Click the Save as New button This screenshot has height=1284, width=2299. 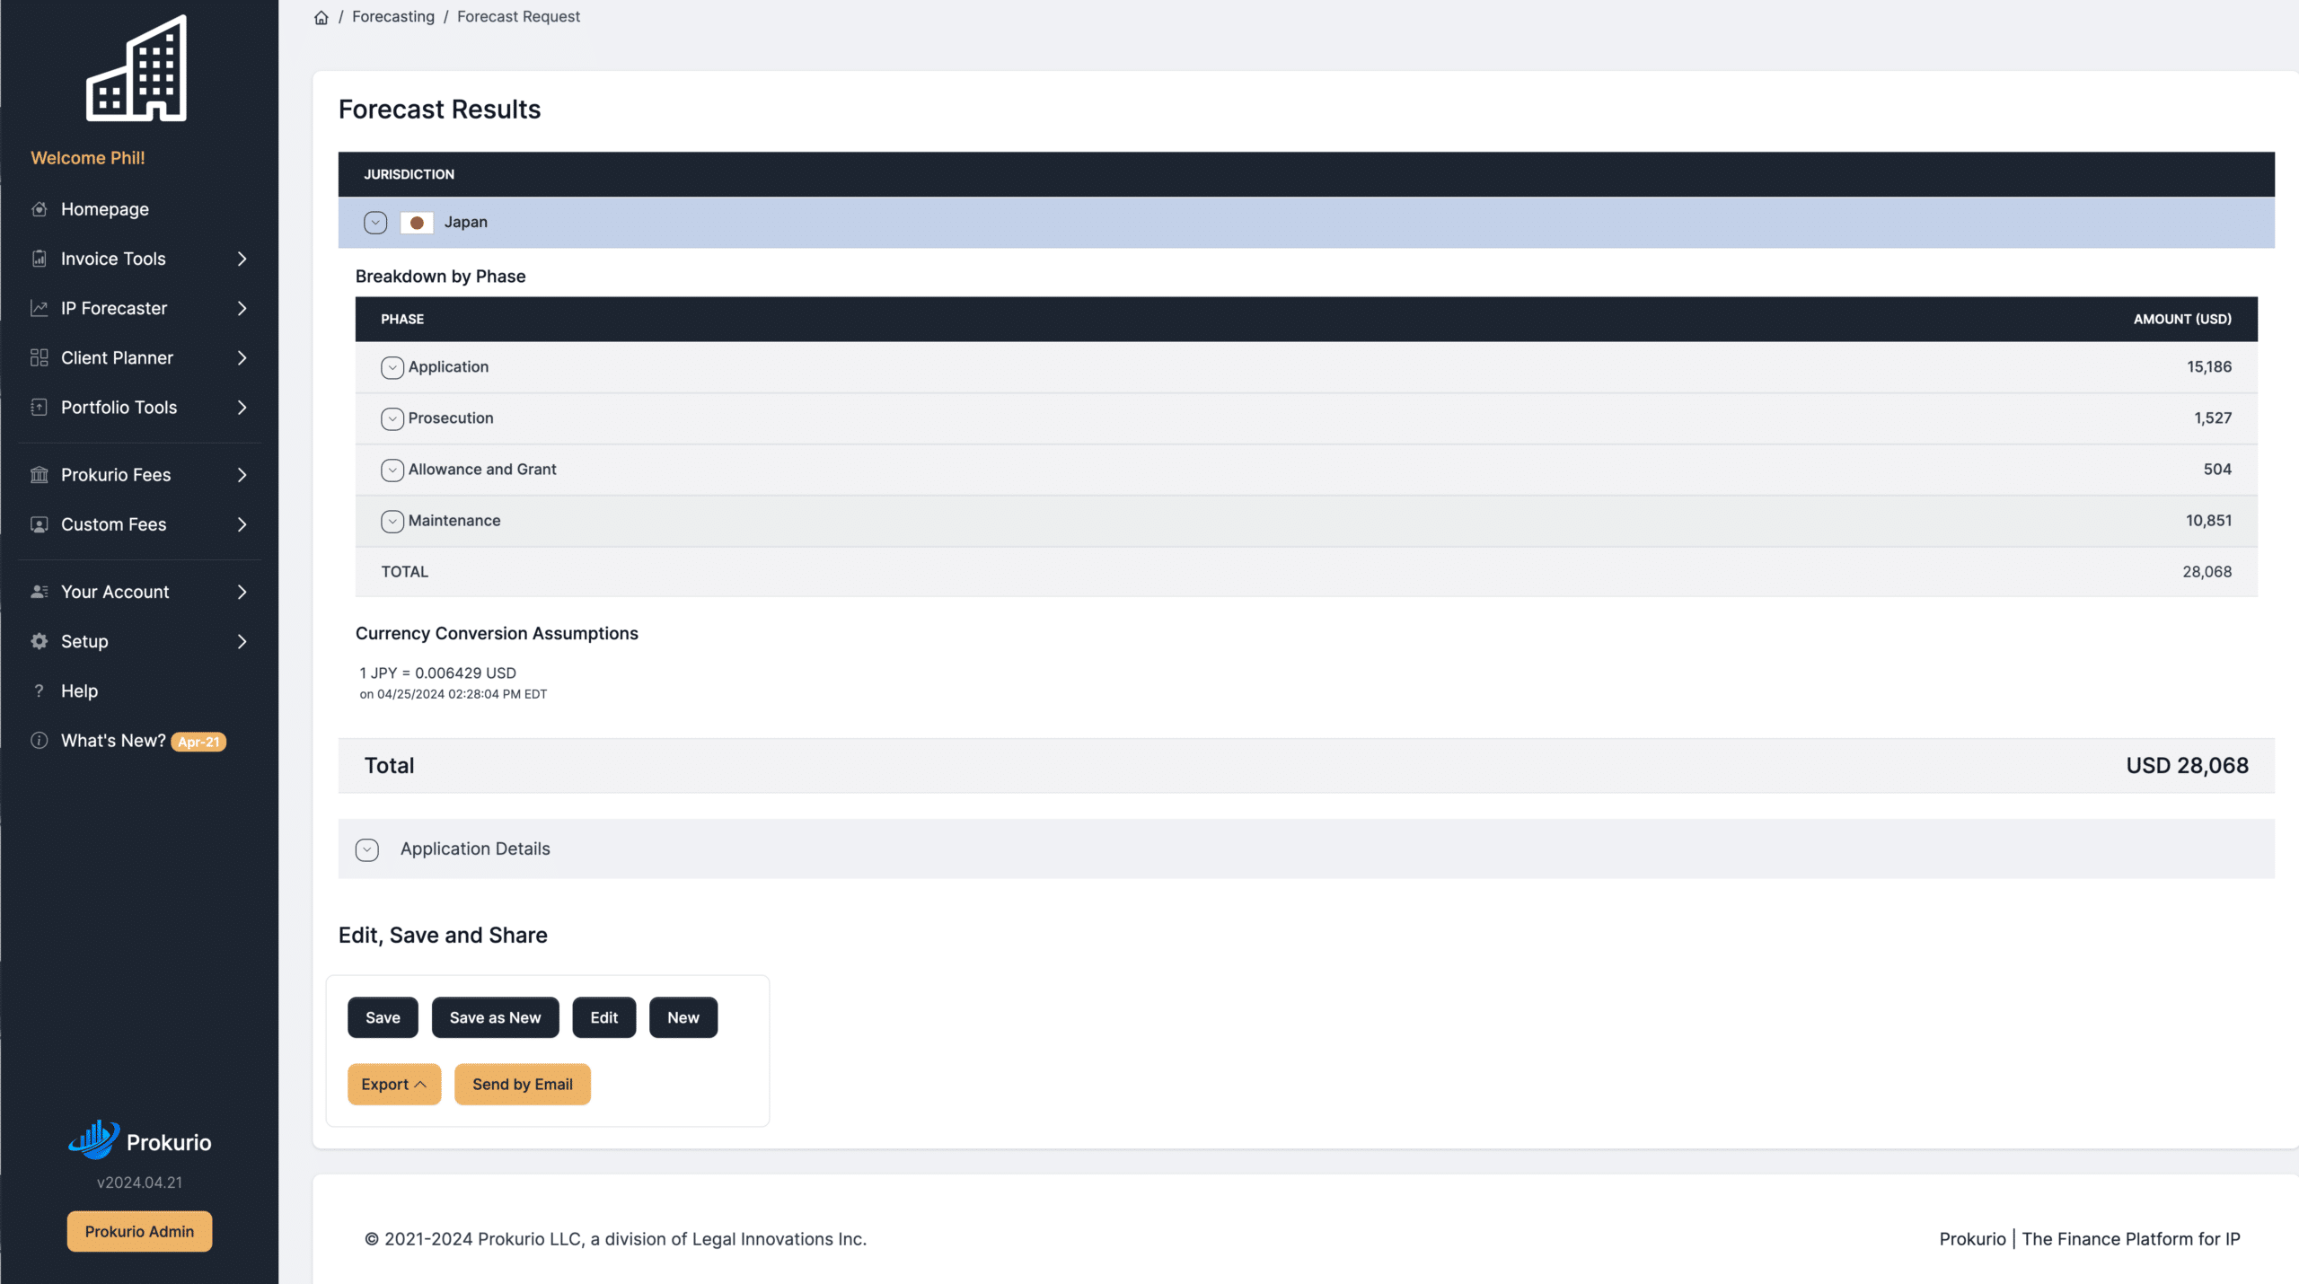(495, 1017)
